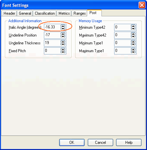Decrease the Underline Position with down arrow

[x=63, y=37]
